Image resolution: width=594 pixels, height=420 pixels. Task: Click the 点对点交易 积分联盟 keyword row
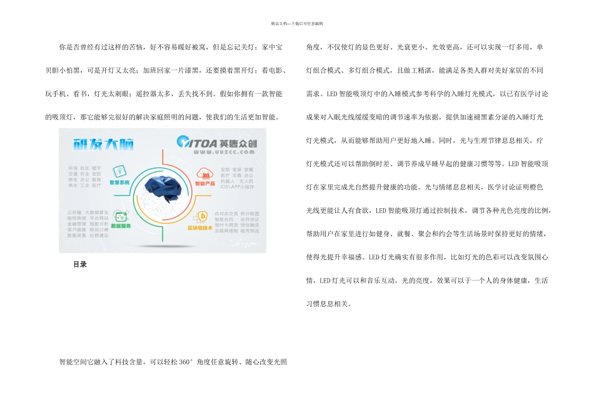pos(237,214)
